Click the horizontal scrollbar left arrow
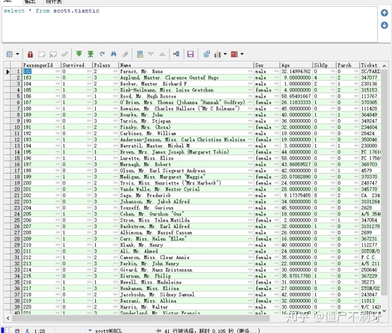 click(8, 318)
